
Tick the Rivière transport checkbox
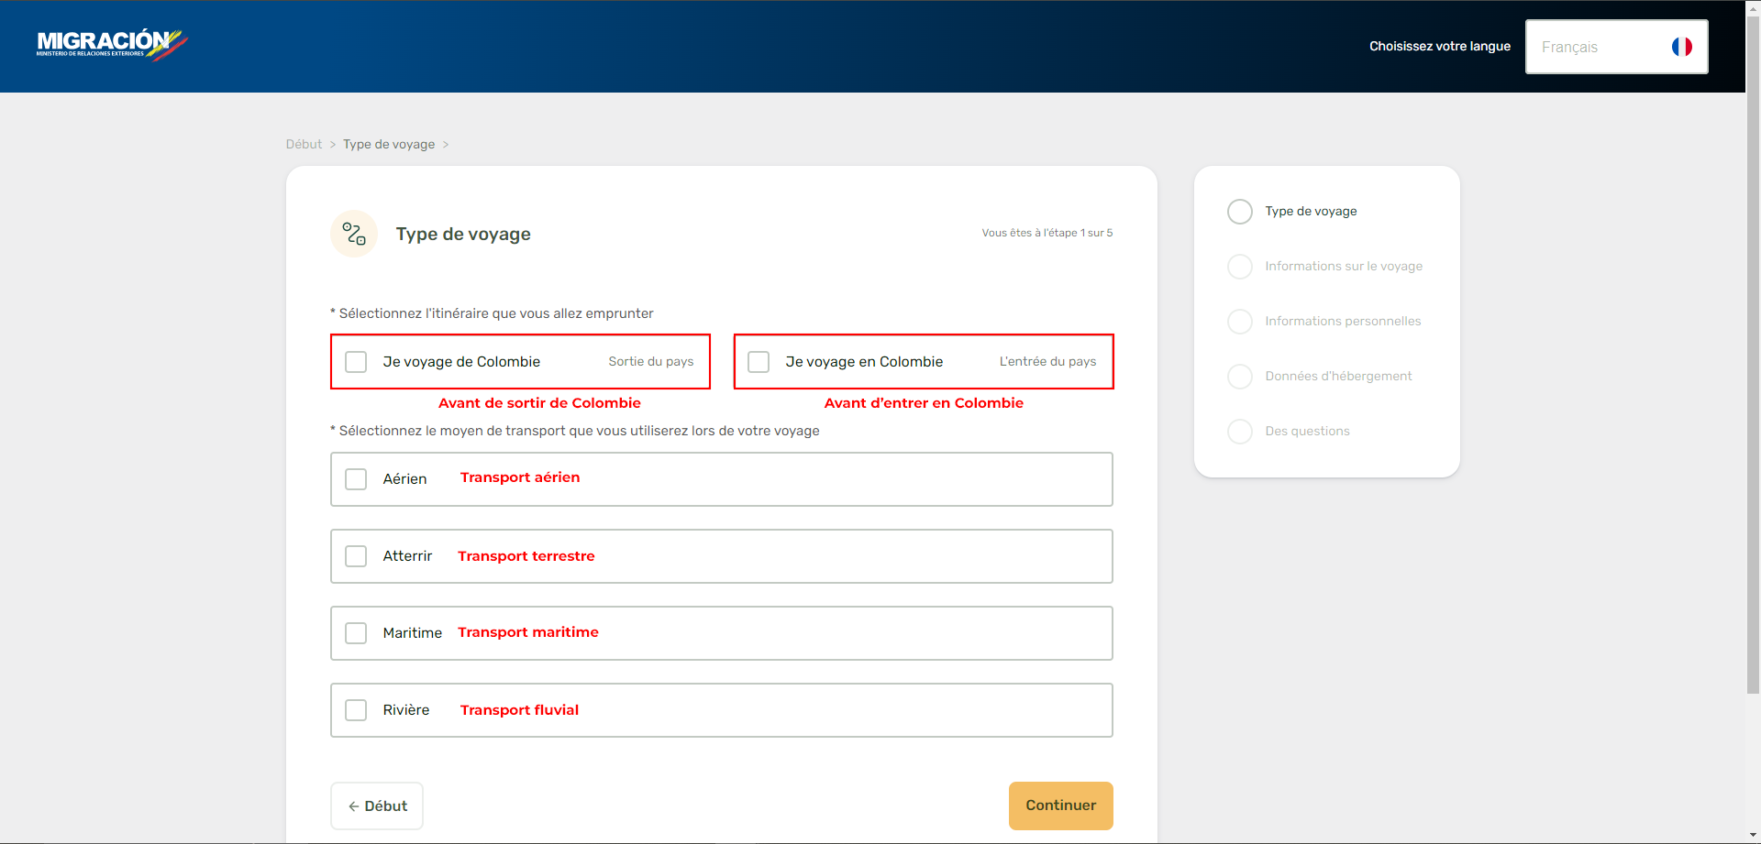pyautogui.click(x=356, y=710)
